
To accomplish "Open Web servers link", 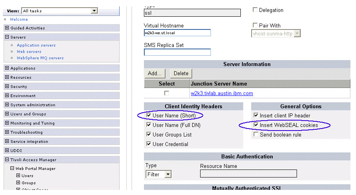I will pos(29,51).
